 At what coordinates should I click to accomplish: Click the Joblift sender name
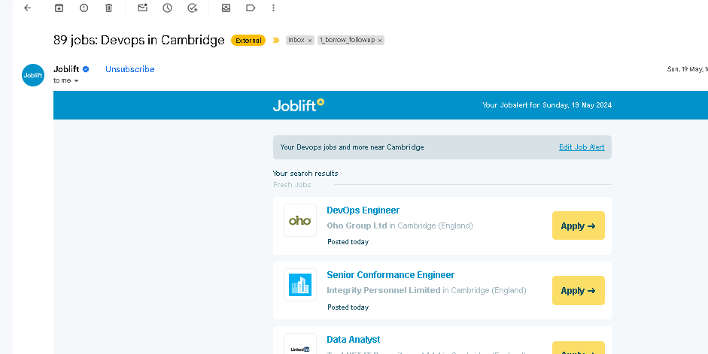tap(66, 69)
